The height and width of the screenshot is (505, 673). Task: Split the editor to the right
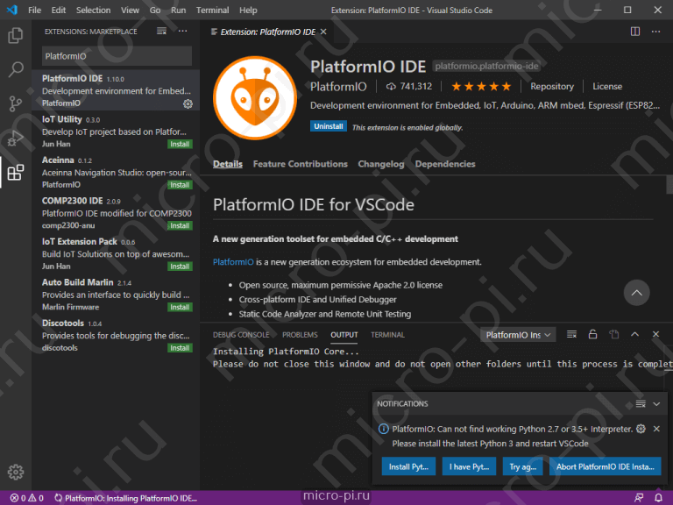pyautogui.click(x=635, y=32)
